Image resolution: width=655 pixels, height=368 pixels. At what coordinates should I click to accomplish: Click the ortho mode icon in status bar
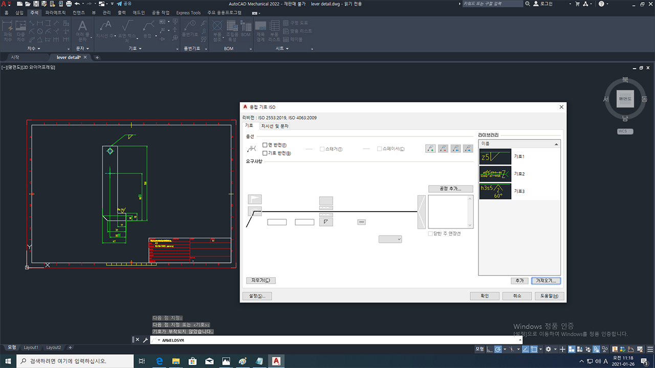[x=490, y=349]
